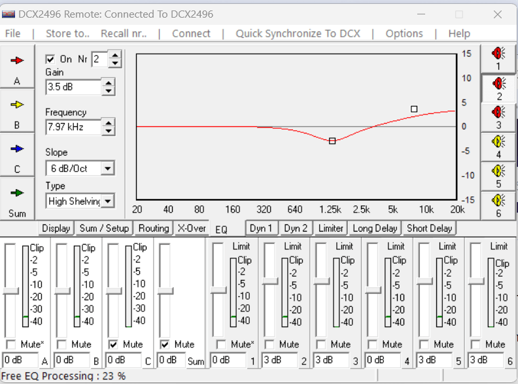Select input C blue arrow button
The width and height of the screenshot is (518, 384).
click(17, 154)
